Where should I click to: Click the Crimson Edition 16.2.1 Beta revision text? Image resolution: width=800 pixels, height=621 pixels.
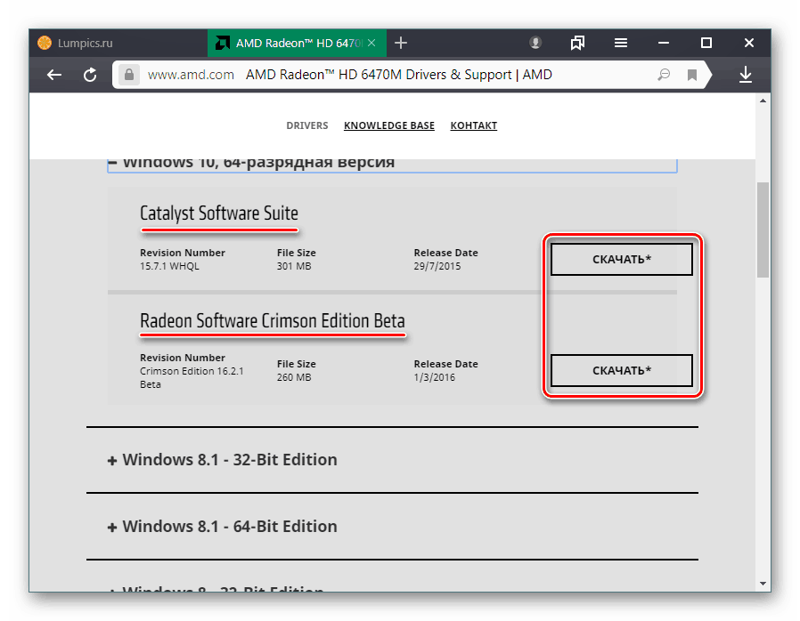point(192,377)
